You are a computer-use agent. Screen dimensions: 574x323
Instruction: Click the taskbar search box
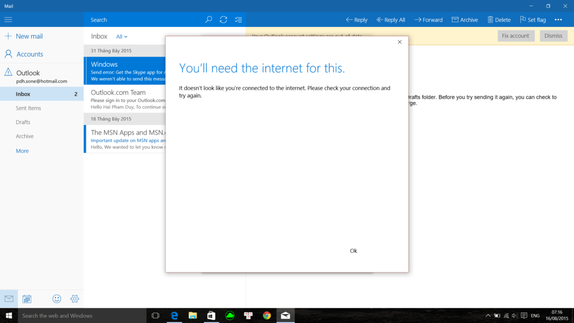[x=82, y=316]
